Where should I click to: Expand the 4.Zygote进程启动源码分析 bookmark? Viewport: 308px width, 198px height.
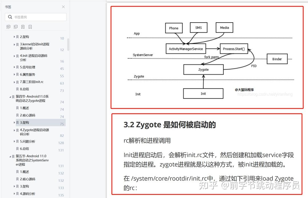(14, 130)
